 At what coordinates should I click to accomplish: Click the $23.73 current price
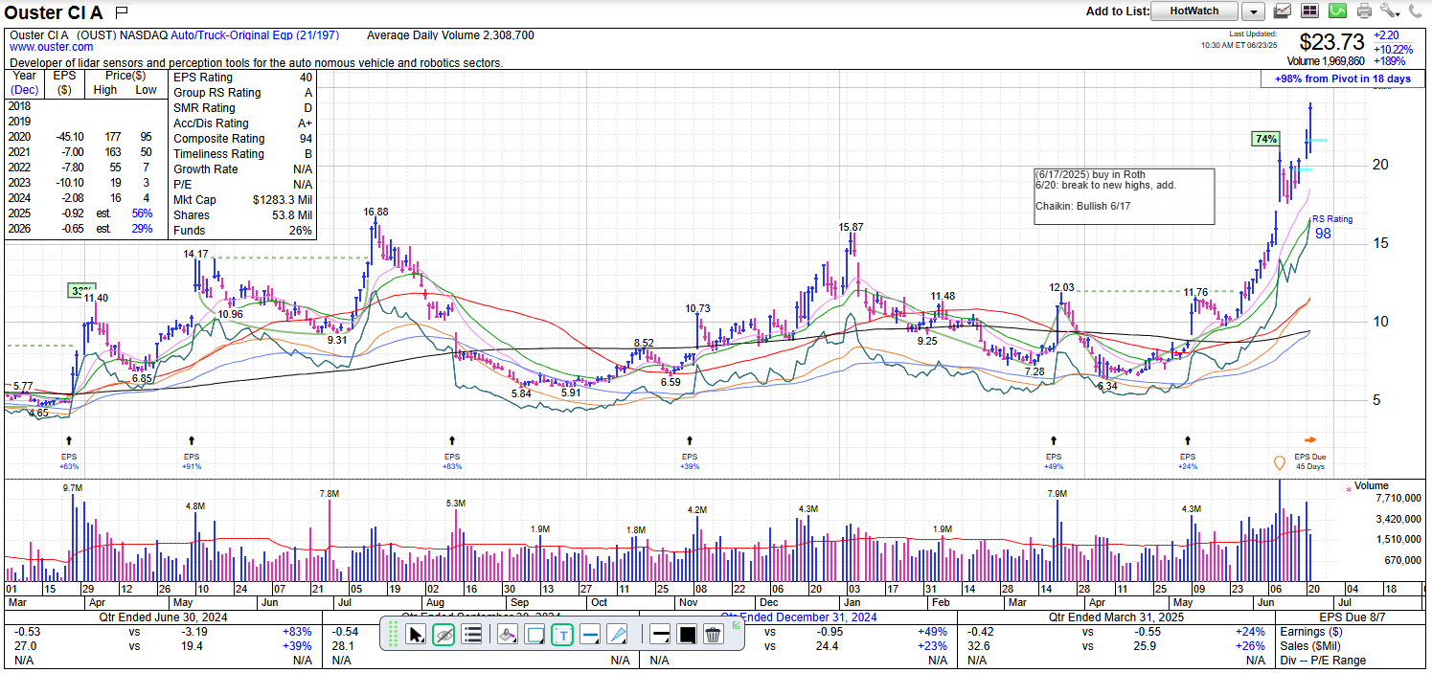pyautogui.click(x=1331, y=43)
